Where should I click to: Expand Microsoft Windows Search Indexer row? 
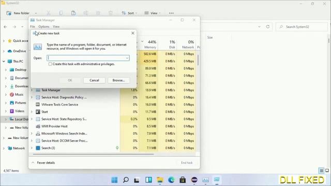(32, 133)
